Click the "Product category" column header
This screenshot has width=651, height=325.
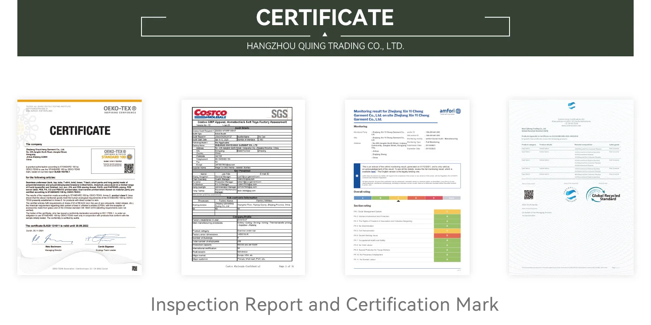pos(528,144)
